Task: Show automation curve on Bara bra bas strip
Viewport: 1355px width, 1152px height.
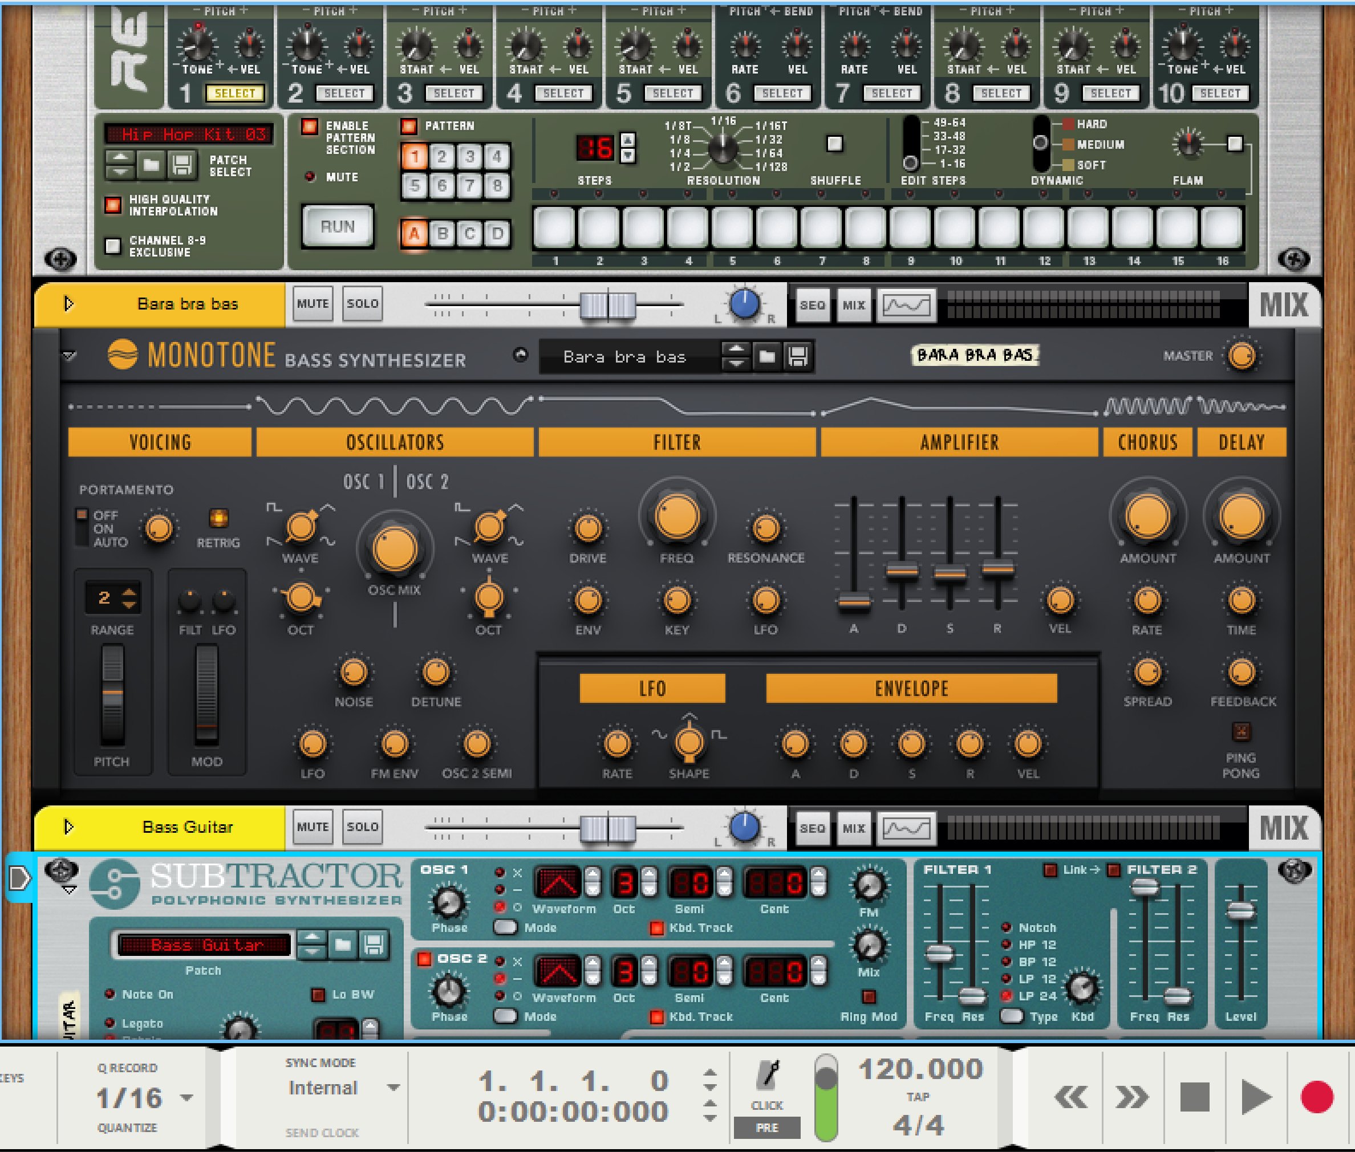Action: tap(906, 305)
